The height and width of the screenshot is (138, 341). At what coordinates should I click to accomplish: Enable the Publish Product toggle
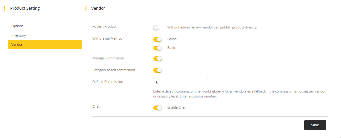pyautogui.click(x=157, y=28)
